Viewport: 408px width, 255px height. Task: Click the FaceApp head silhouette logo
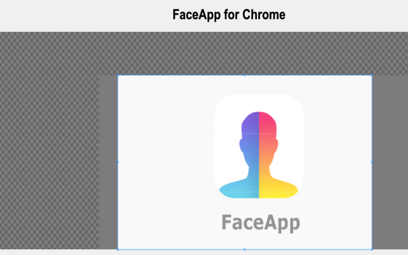(x=259, y=155)
